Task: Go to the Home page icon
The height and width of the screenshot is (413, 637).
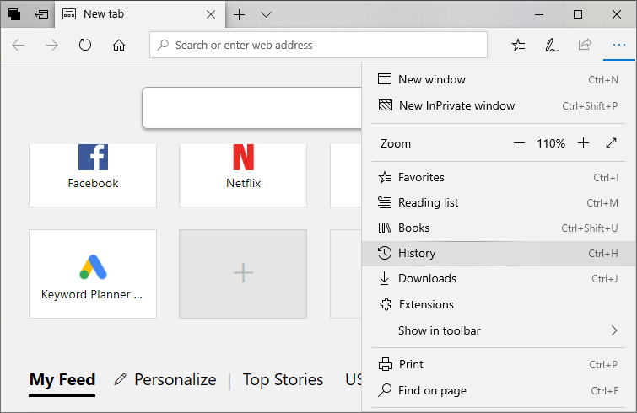Action: tap(119, 45)
